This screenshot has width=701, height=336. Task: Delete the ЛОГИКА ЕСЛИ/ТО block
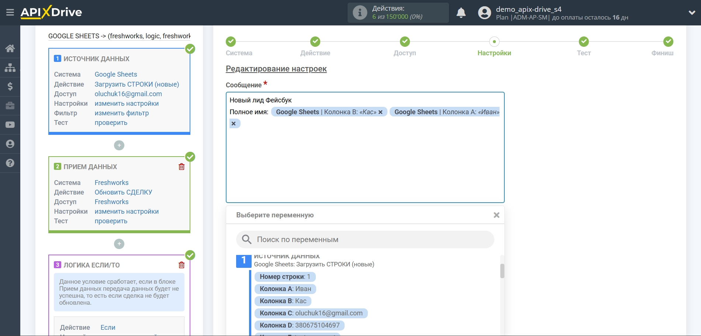pyautogui.click(x=182, y=265)
